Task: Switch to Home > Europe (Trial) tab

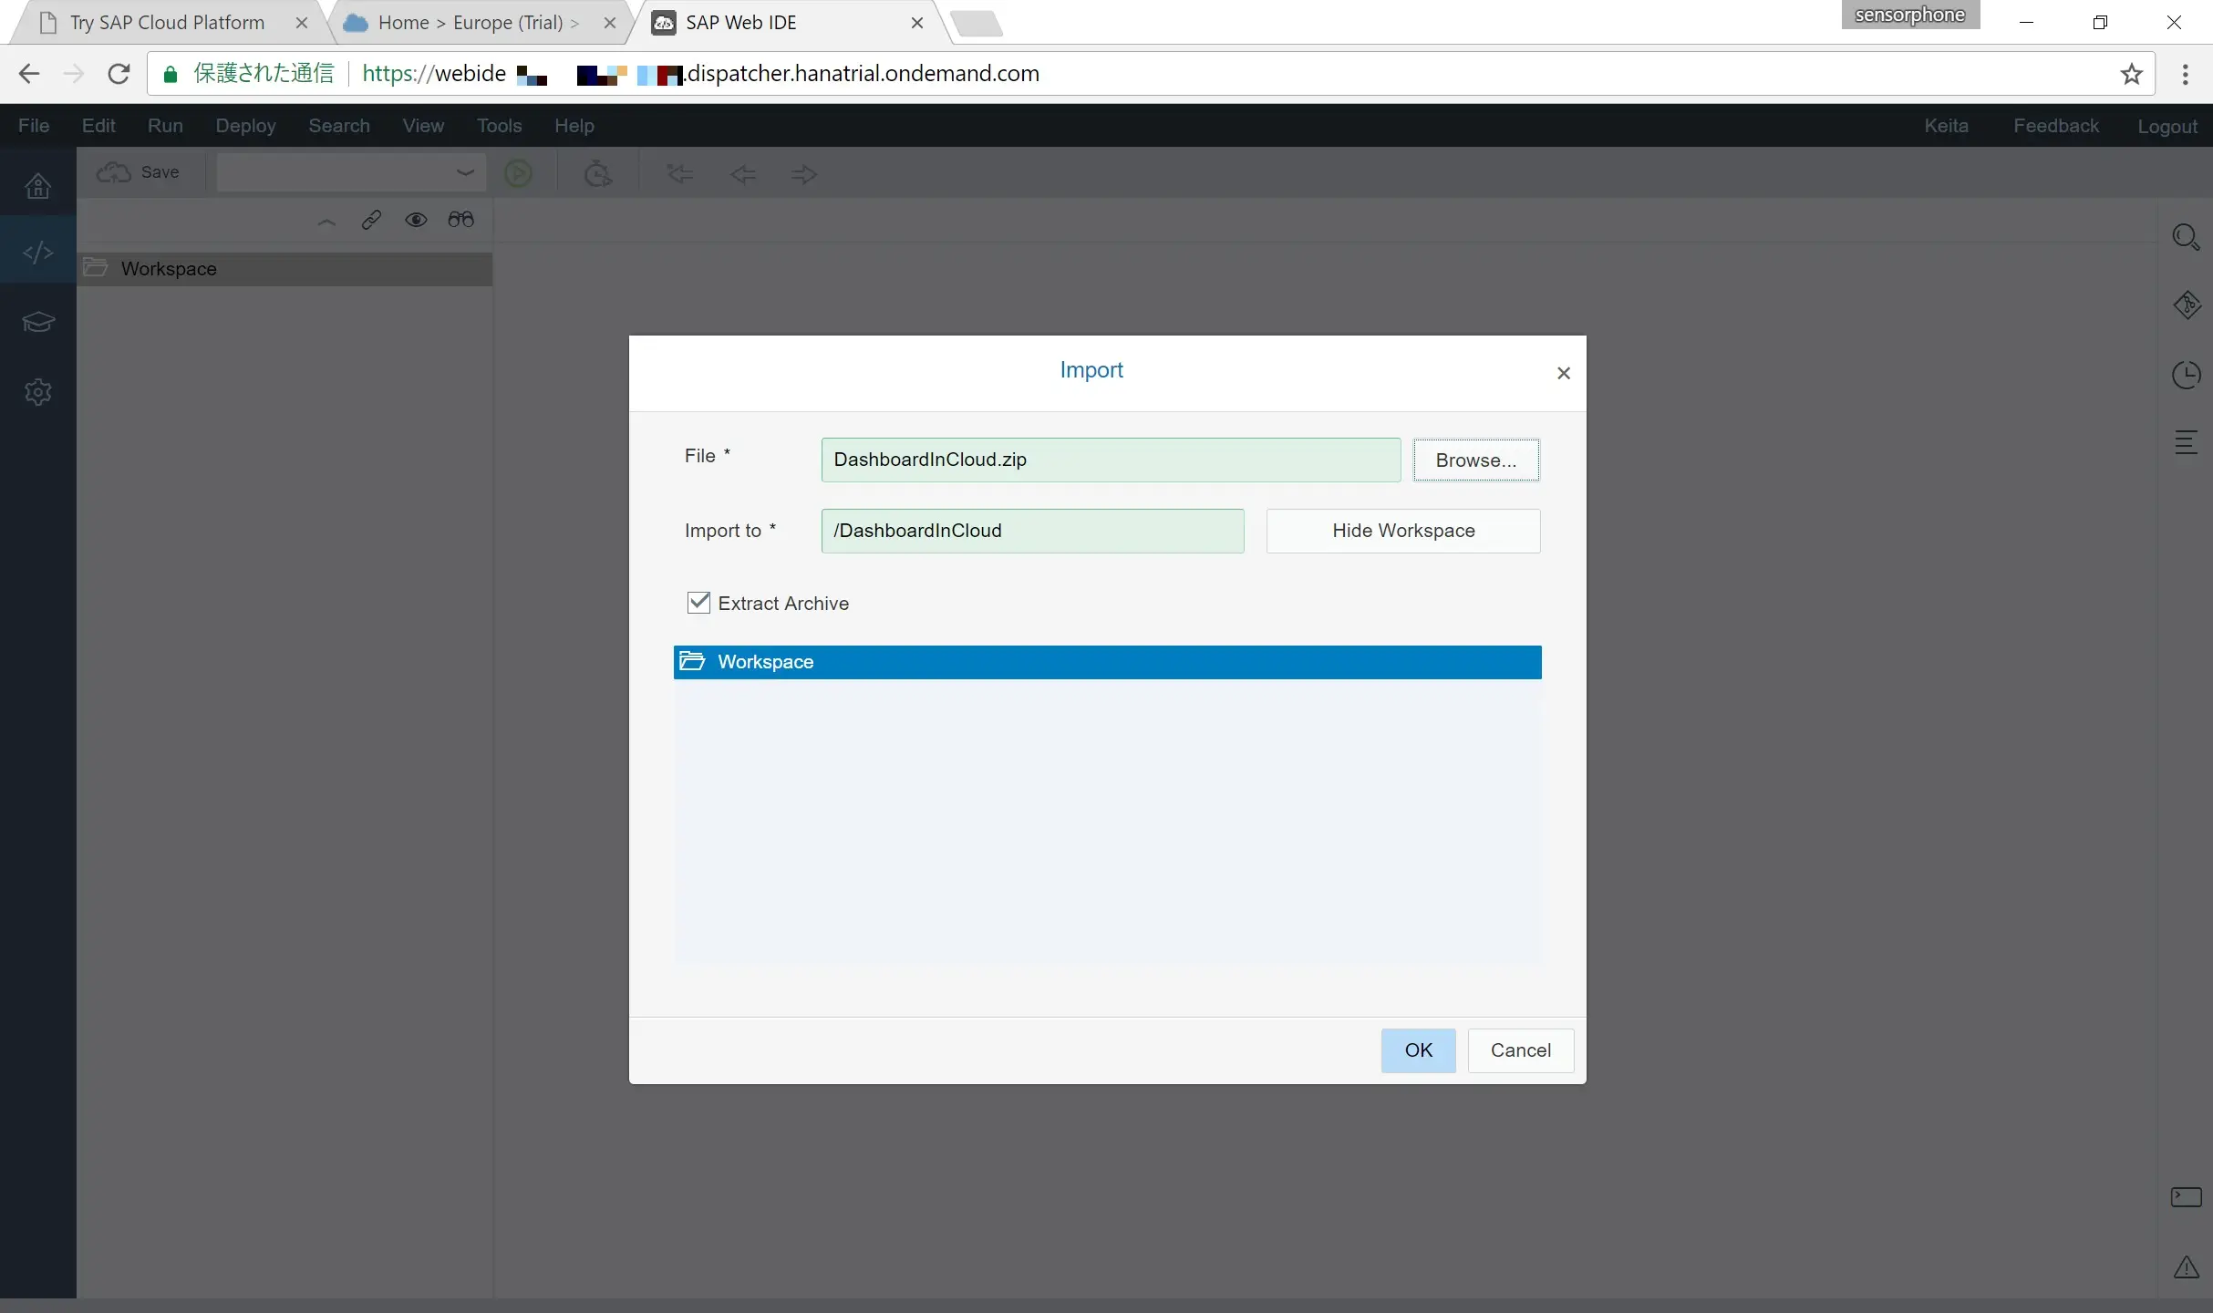Action: 479,23
